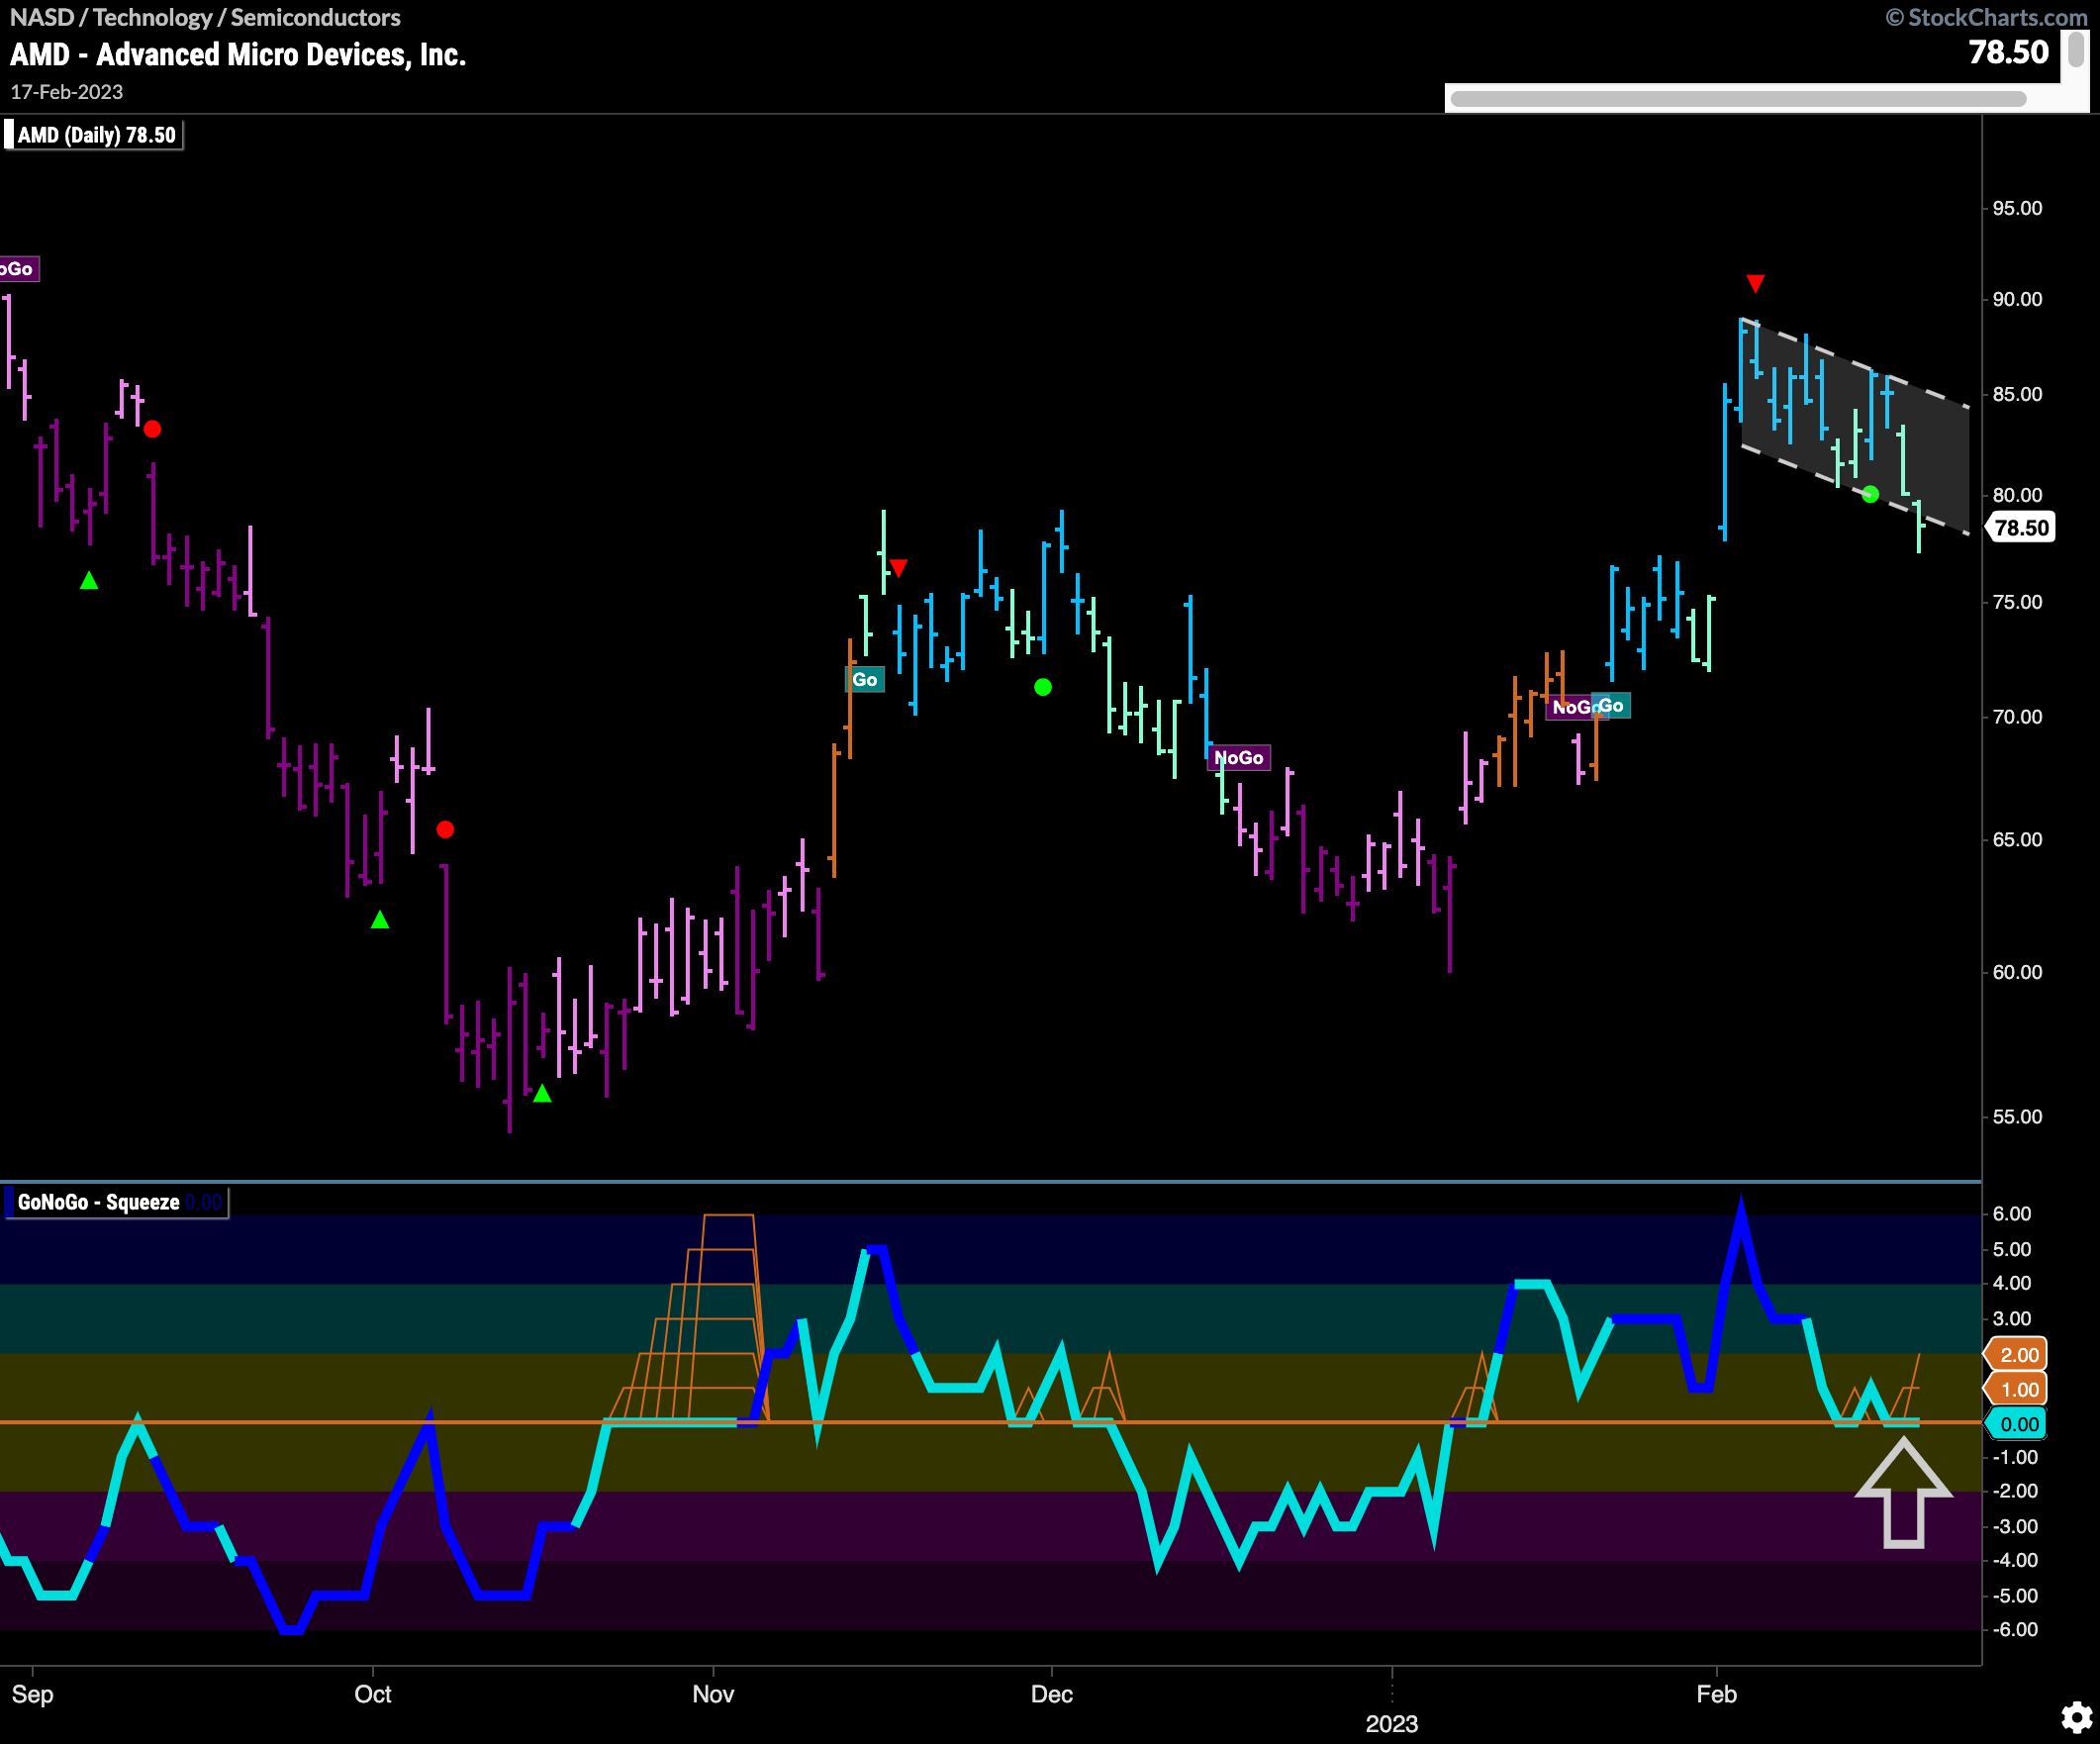The image size is (2100, 1744).
Task: Click the StockCharts.com copyright link
Action: [x=1986, y=17]
